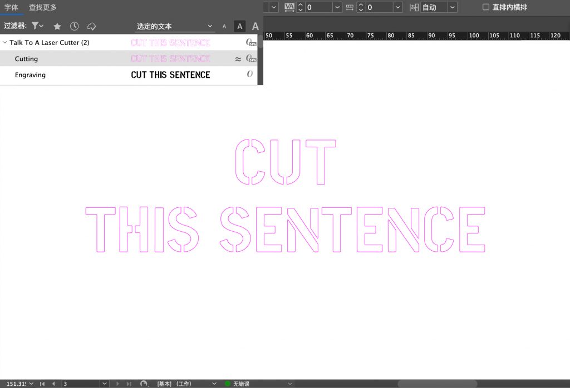570x388 pixels.
Task: Click the 100 mark on the ruler
Action: (474, 36)
